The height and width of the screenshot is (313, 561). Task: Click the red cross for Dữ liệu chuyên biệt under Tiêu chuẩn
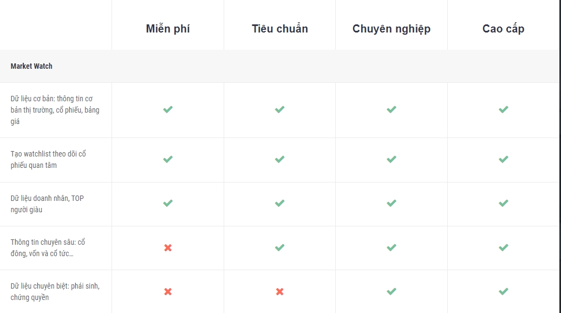pos(280,291)
